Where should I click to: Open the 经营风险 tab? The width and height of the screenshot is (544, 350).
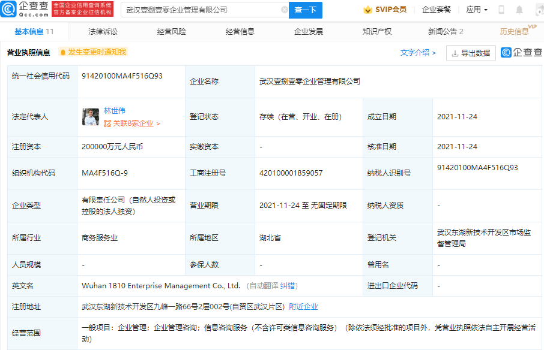click(172, 32)
